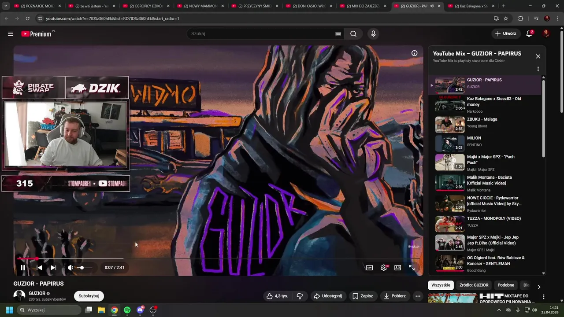The width and height of the screenshot is (564, 317).
Task: Open the on-screen keyboard icon in search box
Action: pyautogui.click(x=338, y=34)
